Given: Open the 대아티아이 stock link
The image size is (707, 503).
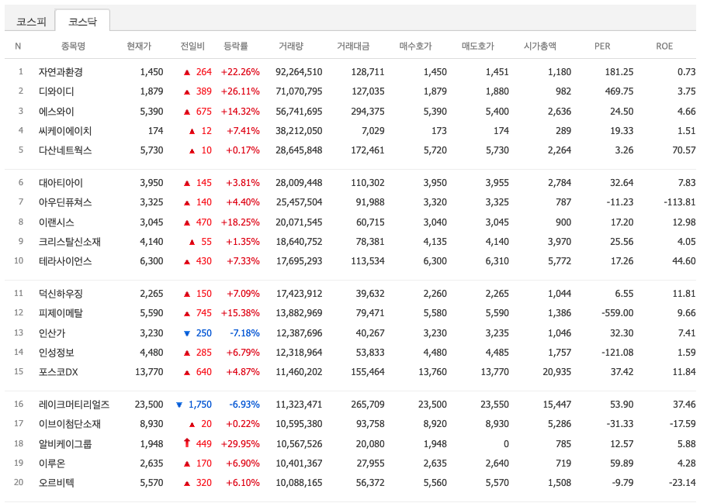Looking at the screenshot, I should click(x=61, y=183).
